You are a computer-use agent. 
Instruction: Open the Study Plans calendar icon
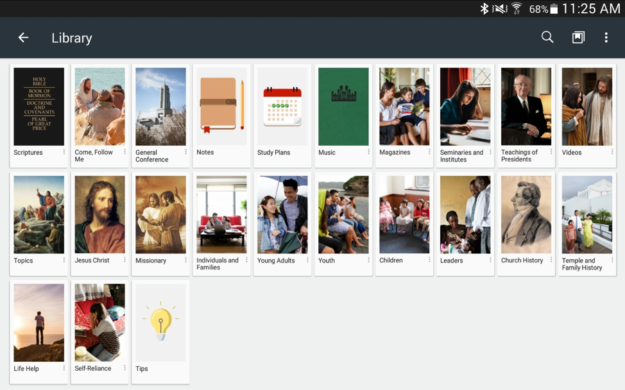pyautogui.click(x=282, y=106)
